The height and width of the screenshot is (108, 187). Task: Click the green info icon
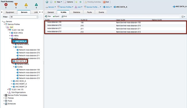[81, 2]
